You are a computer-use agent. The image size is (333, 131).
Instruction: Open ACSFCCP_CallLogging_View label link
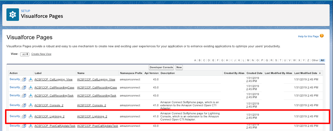click(53, 80)
